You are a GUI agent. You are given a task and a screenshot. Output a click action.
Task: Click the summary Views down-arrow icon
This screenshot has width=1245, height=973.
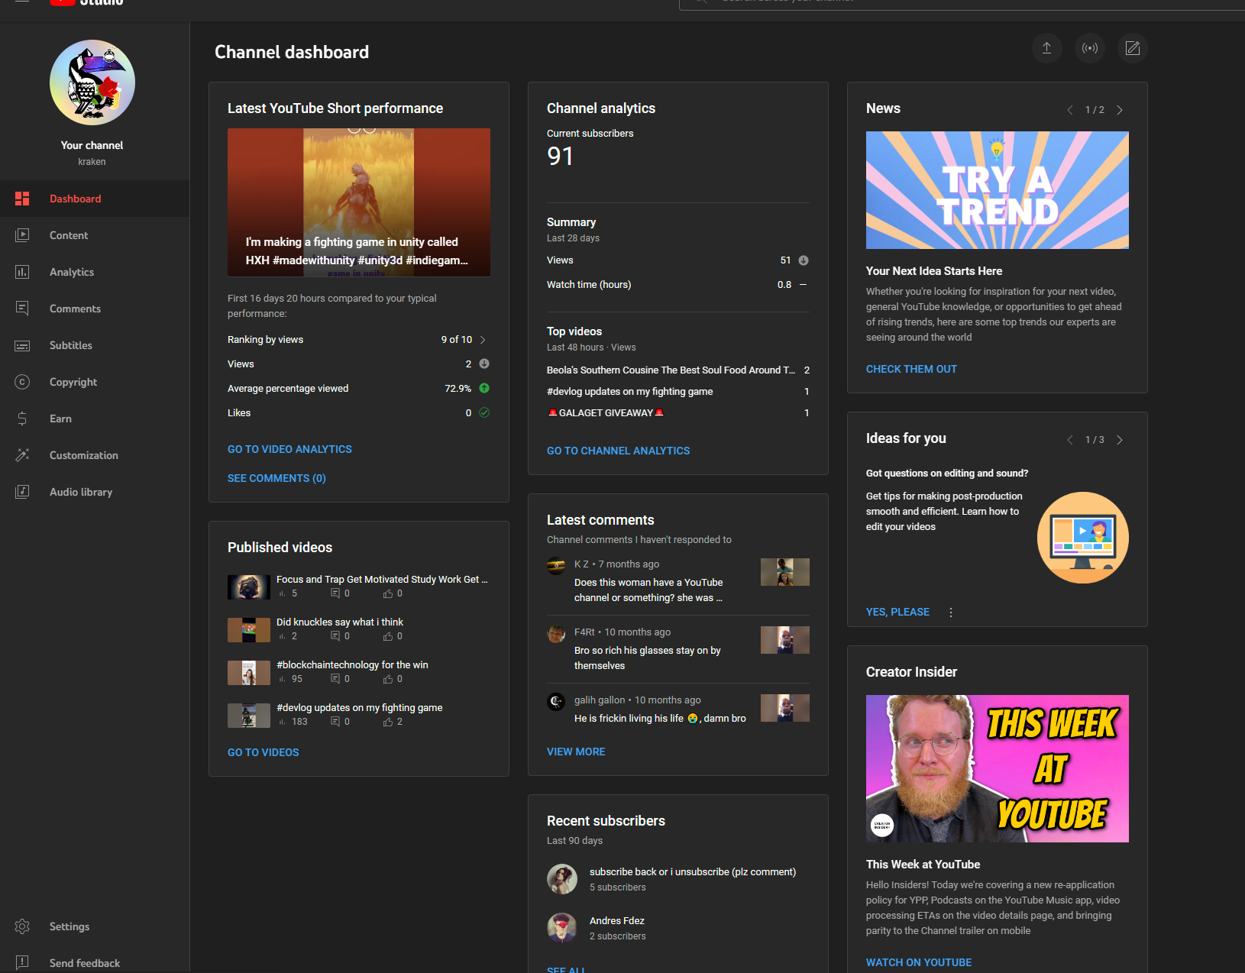[x=804, y=260]
